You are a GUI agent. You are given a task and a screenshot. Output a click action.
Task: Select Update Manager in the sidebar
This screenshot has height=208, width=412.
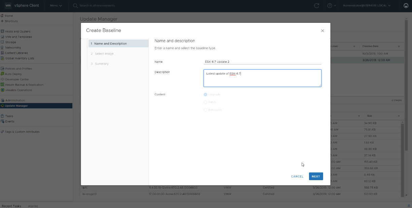pos(36,106)
